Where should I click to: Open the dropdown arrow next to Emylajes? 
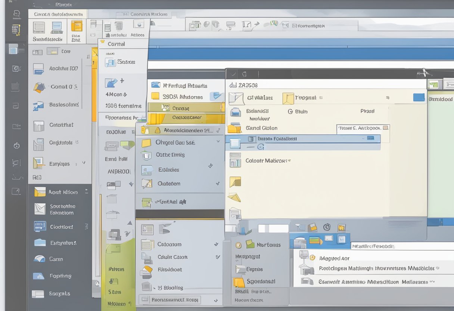[83, 164]
